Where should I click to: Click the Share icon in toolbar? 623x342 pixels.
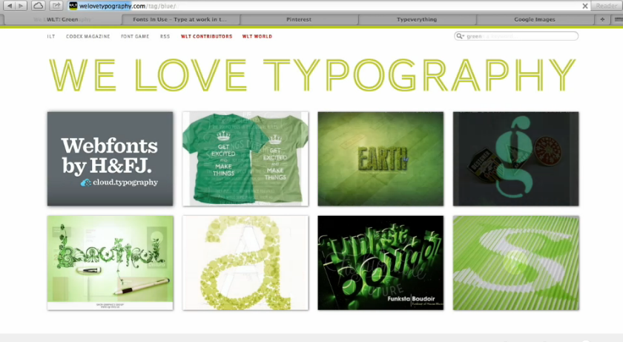(x=56, y=6)
